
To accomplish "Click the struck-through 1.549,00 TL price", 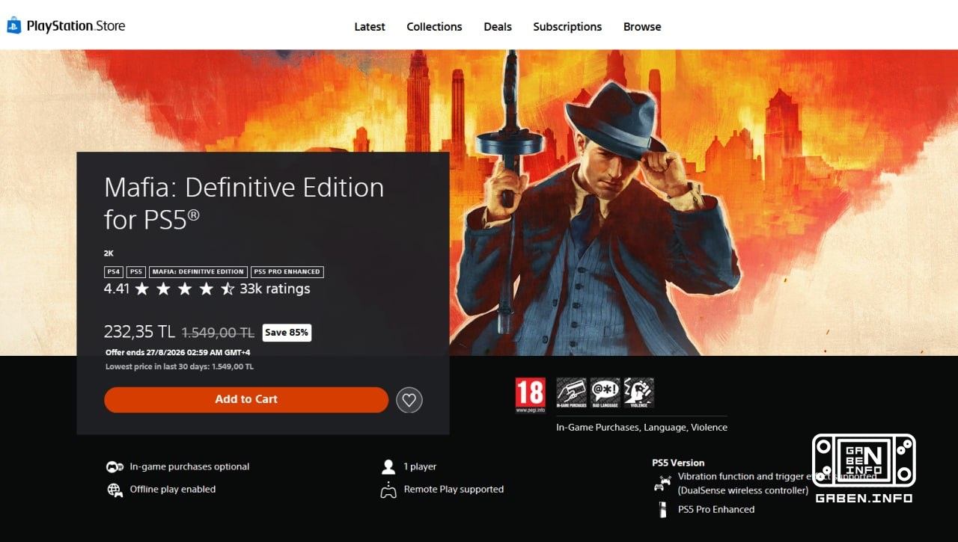I will click(219, 333).
